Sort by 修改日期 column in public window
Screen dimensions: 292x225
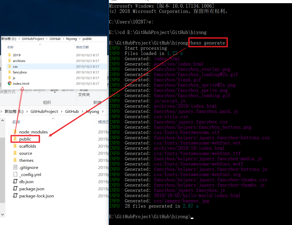click(x=82, y=47)
